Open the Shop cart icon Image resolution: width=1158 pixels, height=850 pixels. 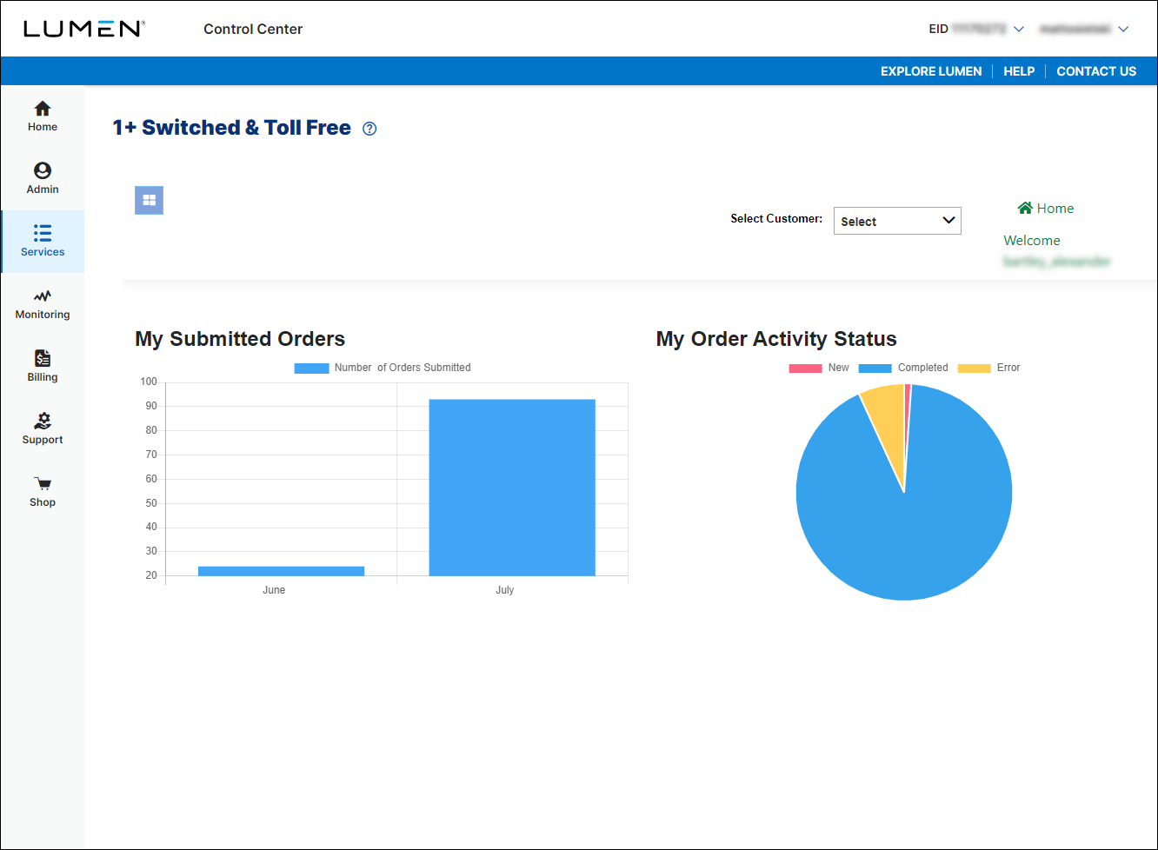pos(43,492)
